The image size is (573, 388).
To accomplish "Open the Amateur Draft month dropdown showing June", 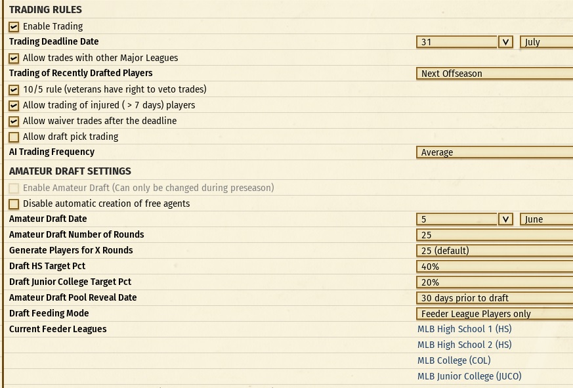I will (x=546, y=219).
